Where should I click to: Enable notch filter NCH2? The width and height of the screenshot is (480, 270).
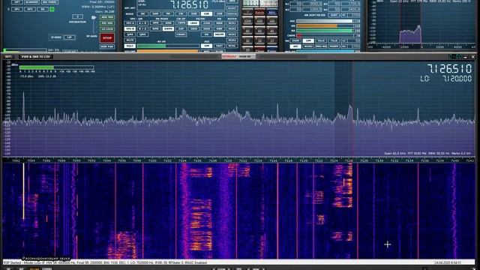[232, 28]
